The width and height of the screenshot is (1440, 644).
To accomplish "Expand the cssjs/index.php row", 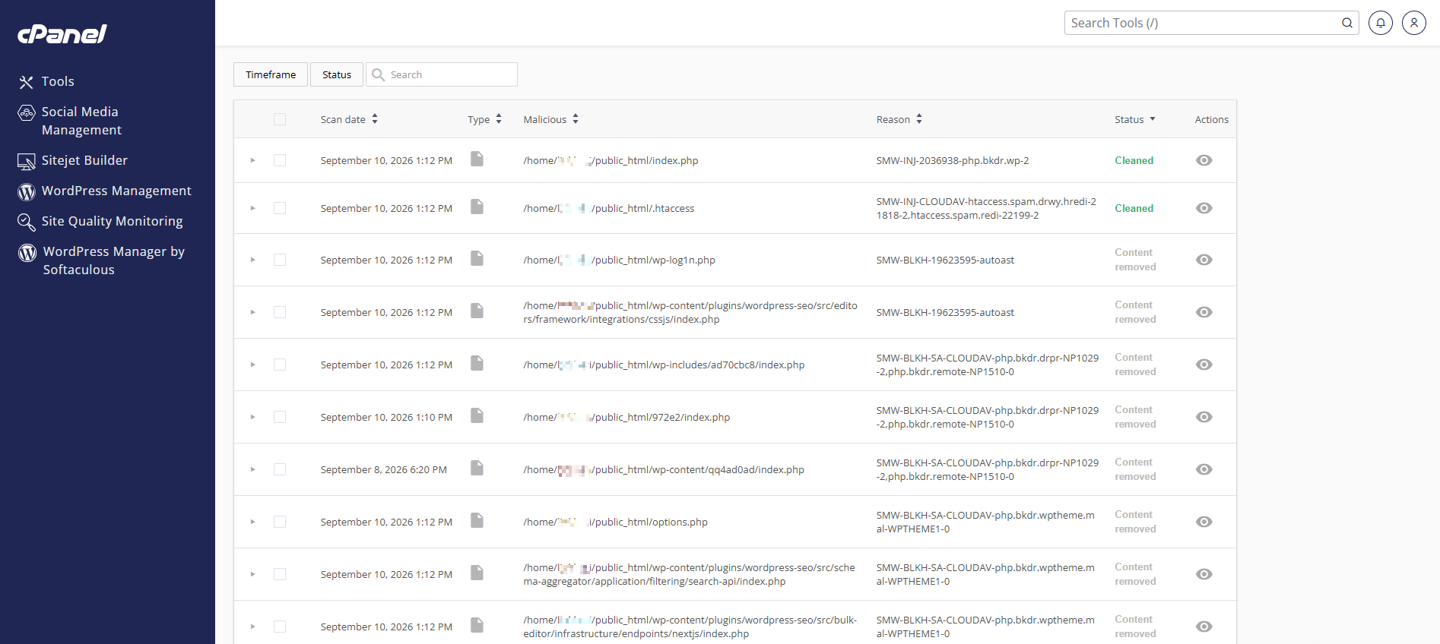I will click(252, 312).
